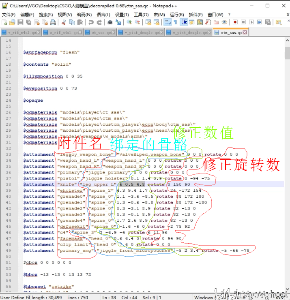Close all files via toolbar icon
Viewport: 290px width, 300px height.
point(45,22)
